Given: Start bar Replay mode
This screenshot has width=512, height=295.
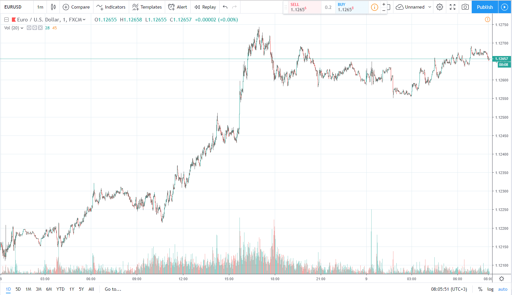Looking at the screenshot, I should click(205, 7).
